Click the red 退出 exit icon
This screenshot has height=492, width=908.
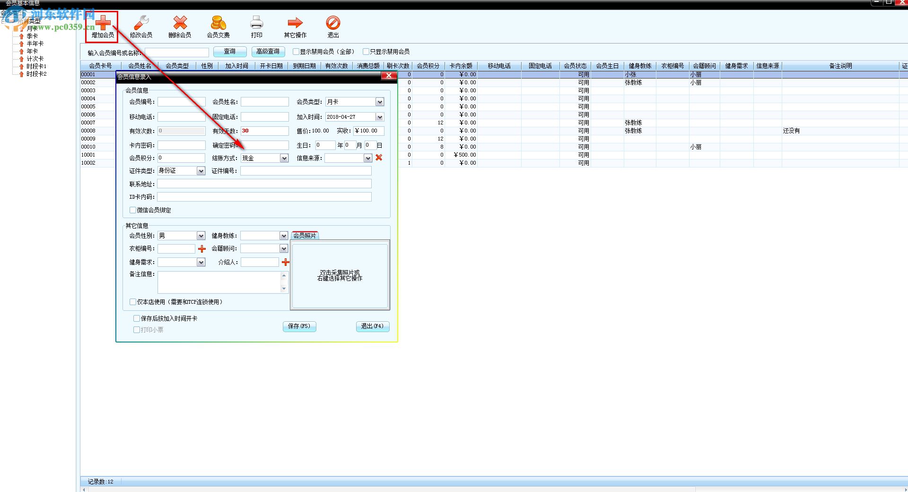tap(333, 23)
